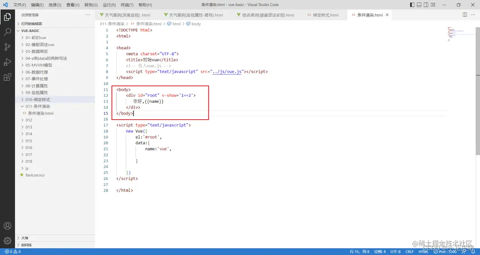Open the 转到(G) menu
Image resolution: width=480 pixels, height=255 pixels.
tap(91, 5)
